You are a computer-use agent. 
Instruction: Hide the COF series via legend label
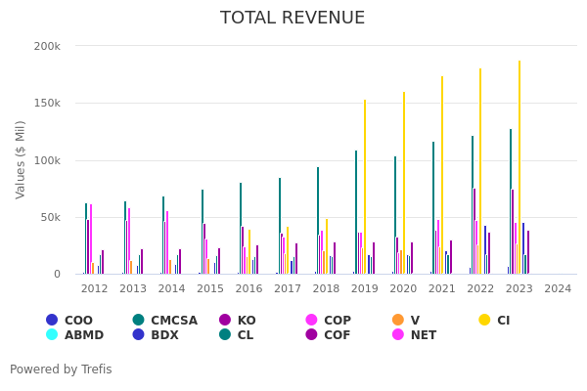coord(338,334)
